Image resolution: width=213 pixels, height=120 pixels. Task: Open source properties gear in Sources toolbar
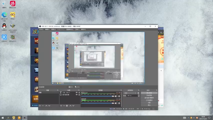(67, 106)
